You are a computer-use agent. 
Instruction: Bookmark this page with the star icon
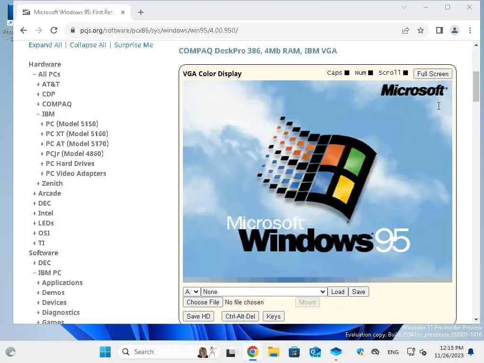click(x=421, y=30)
